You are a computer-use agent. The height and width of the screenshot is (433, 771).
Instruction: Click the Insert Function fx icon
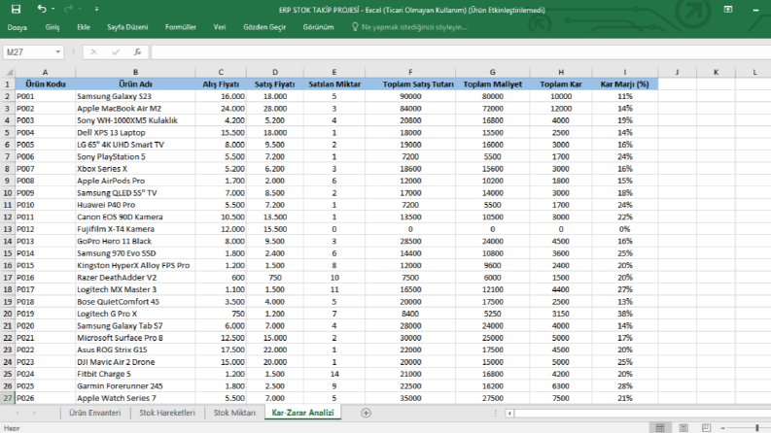pyautogui.click(x=137, y=52)
